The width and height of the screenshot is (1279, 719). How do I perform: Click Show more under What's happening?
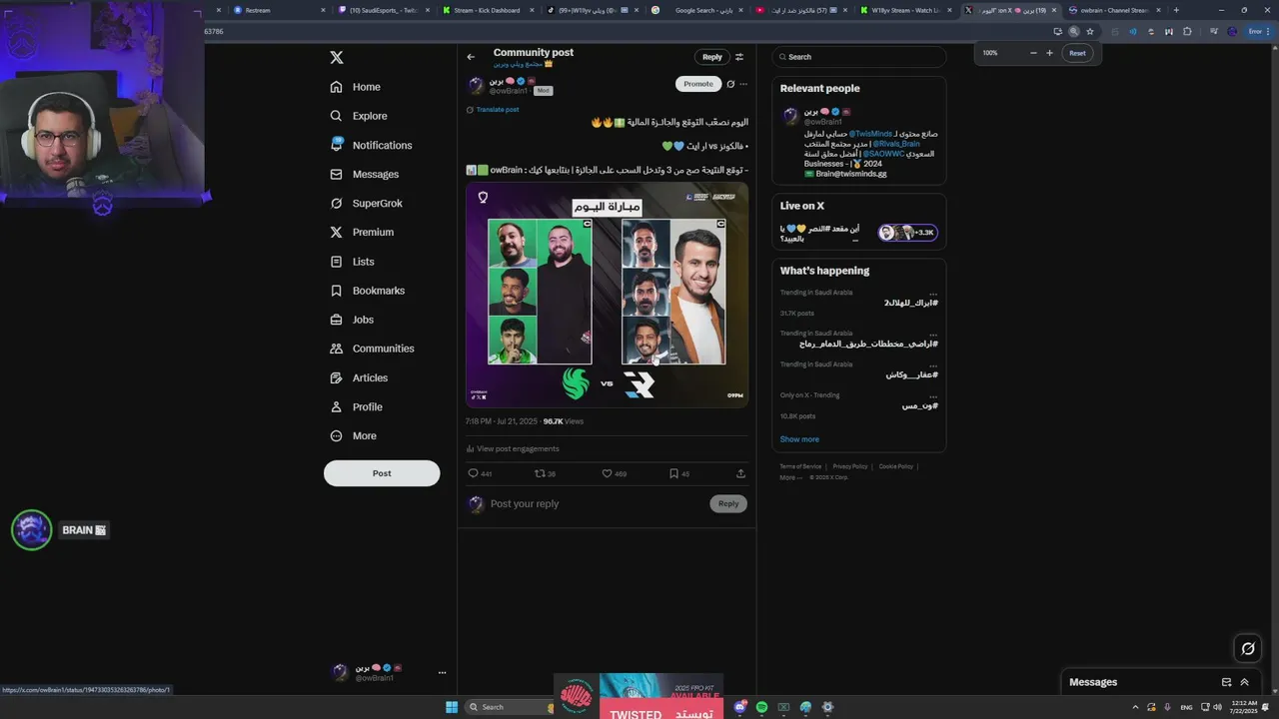(799, 439)
